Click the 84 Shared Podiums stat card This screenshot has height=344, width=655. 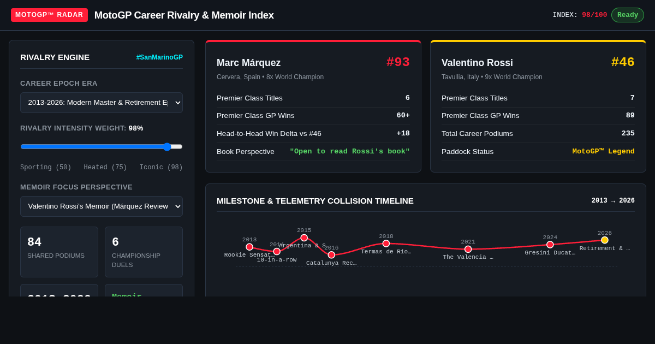(59, 252)
